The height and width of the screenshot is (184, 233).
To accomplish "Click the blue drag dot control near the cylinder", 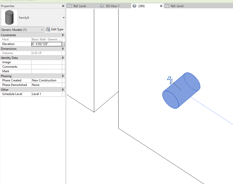I will coord(171,83).
